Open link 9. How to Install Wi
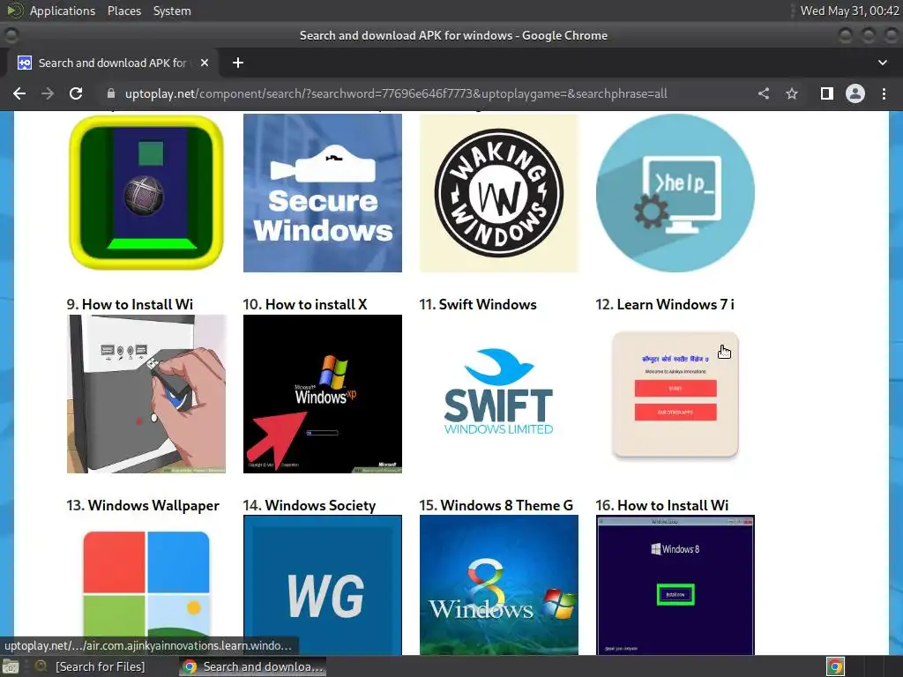The image size is (903, 677). [x=130, y=304]
